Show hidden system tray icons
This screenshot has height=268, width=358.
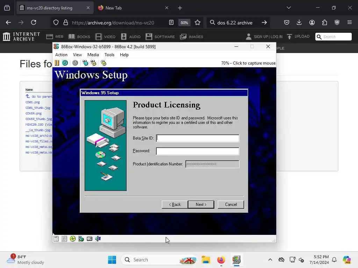[270, 260]
